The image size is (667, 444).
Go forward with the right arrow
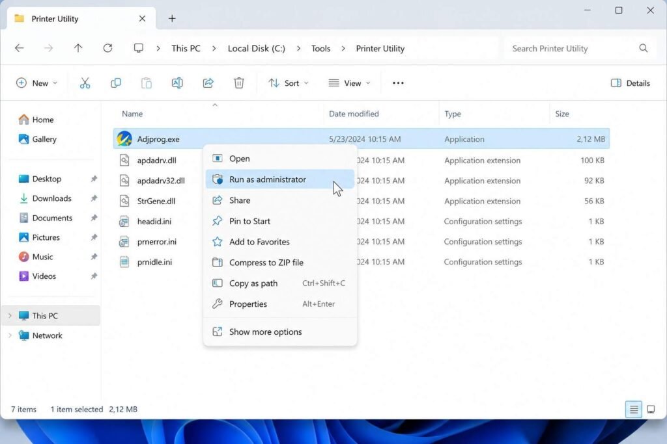click(48, 48)
